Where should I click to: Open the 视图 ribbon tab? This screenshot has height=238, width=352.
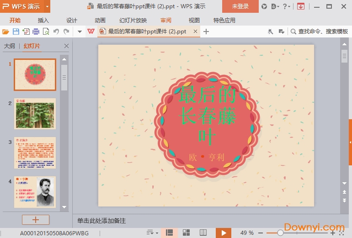click(x=194, y=21)
